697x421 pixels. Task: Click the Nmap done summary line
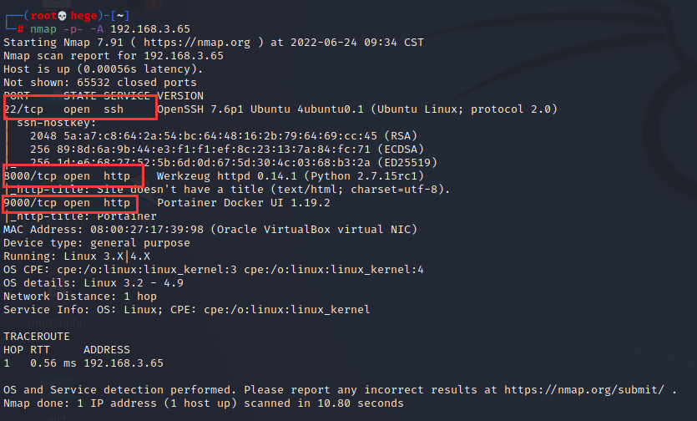tap(204, 403)
